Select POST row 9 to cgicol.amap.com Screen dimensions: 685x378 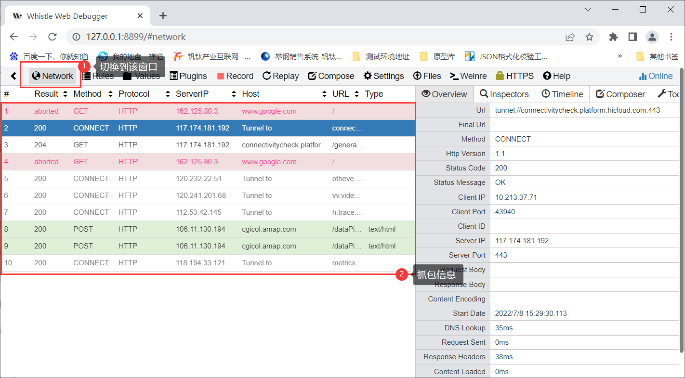[208, 246]
